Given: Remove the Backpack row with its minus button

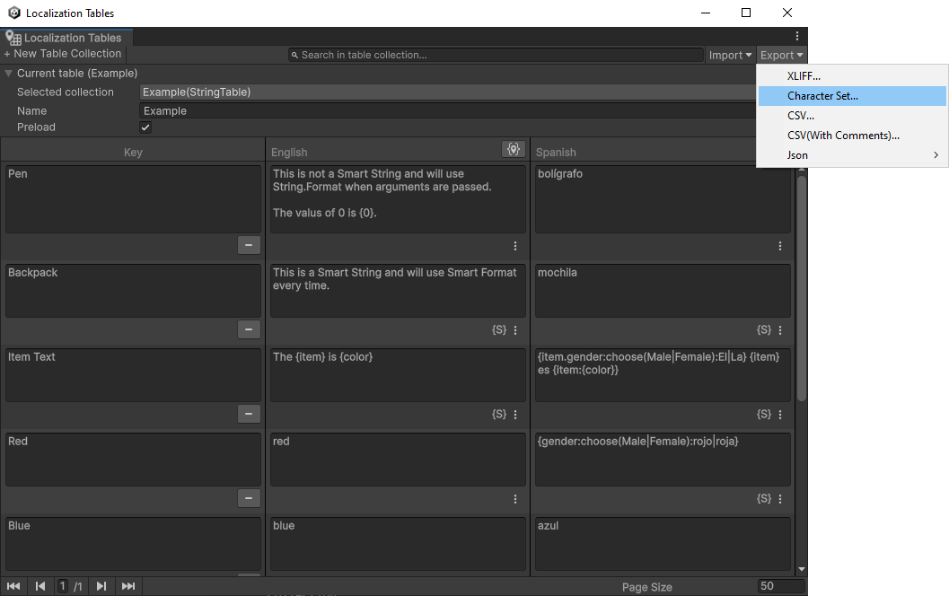Looking at the screenshot, I should click(x=249, y=329).
